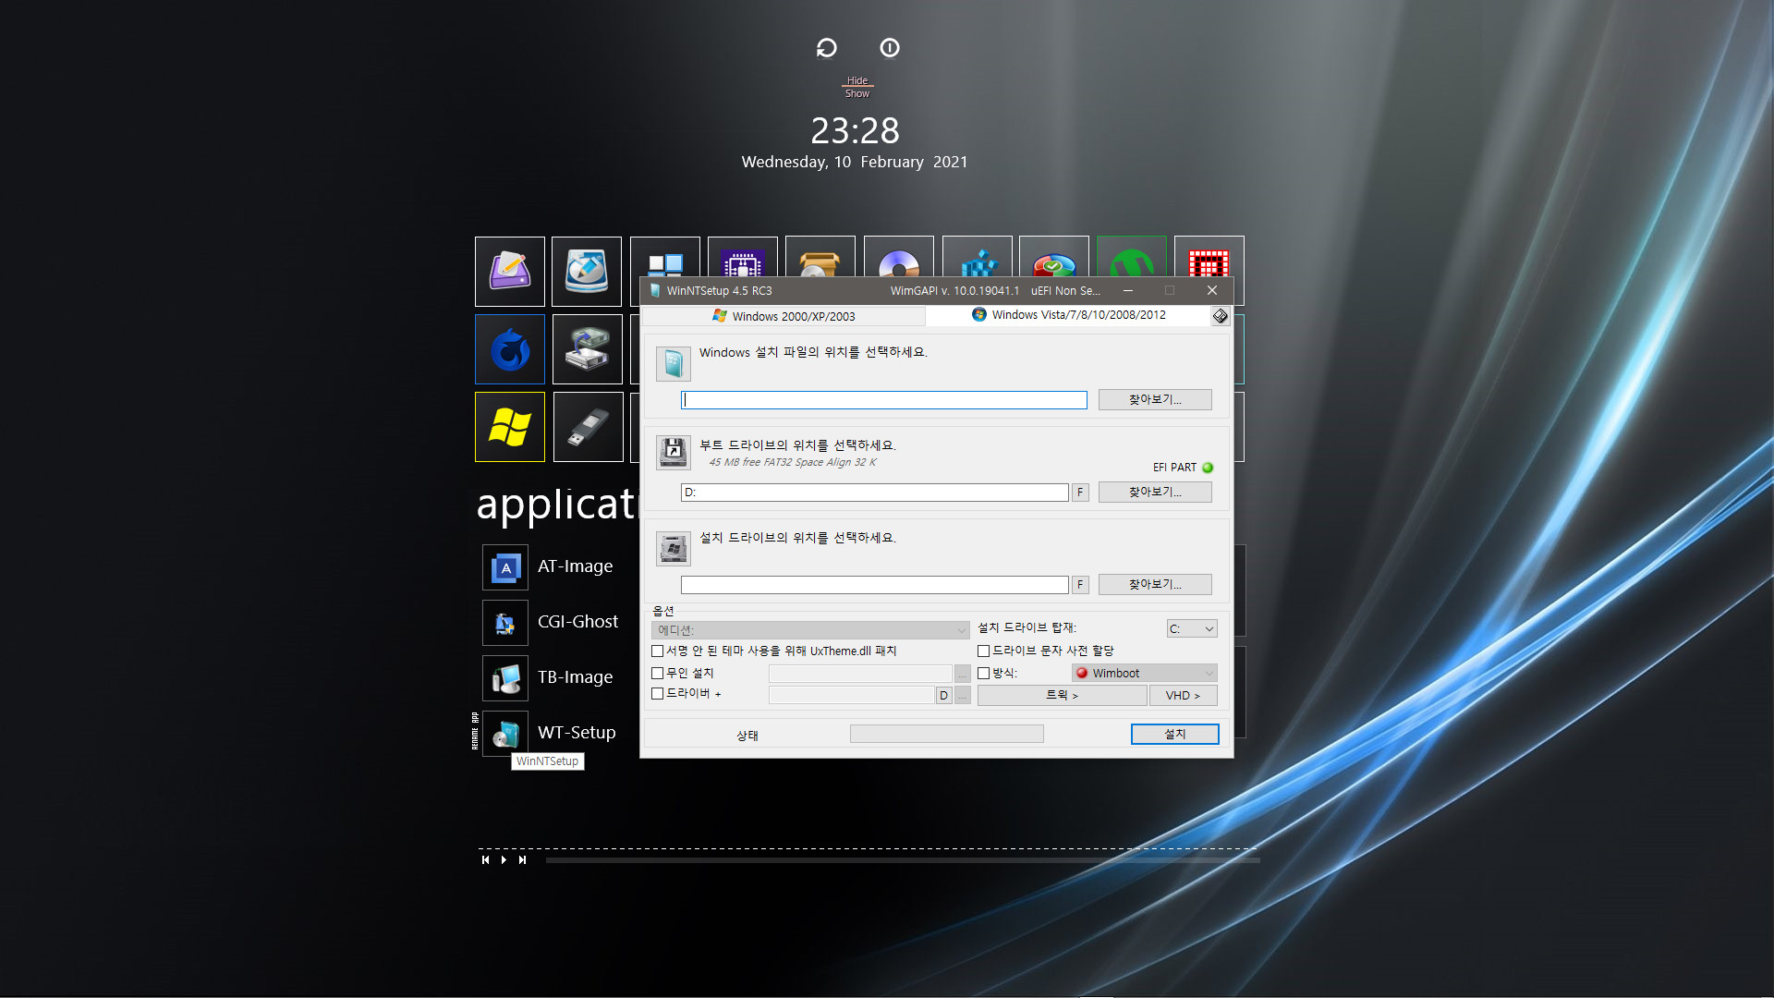Viewport: 1774px width, 998px height.
Task: Click the play control in launcher
Action: 504,860
